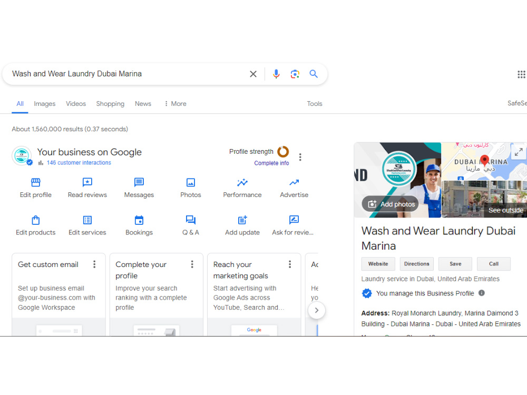The width and height of the screenshot is (527, 395).
Task: Open See outside street view thumbnail
Action: (484, 199)
